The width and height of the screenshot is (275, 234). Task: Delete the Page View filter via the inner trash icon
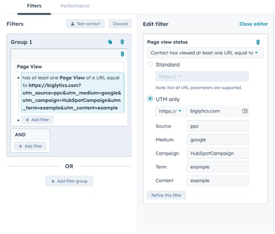pyautogui.click(x=122, y=54)
